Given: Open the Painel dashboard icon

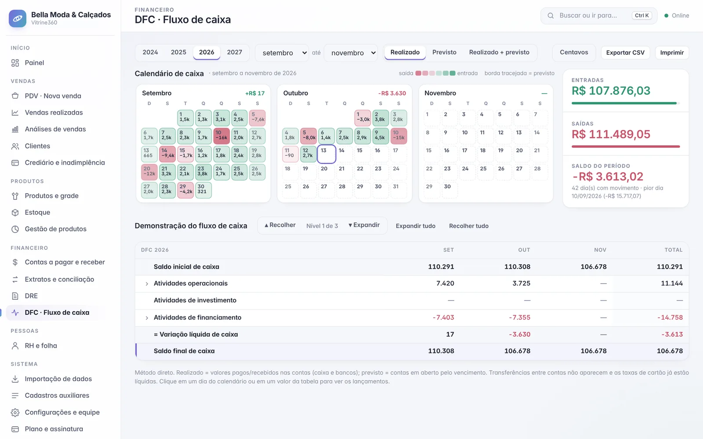Looking at the screenshot, I should [15, 63].
